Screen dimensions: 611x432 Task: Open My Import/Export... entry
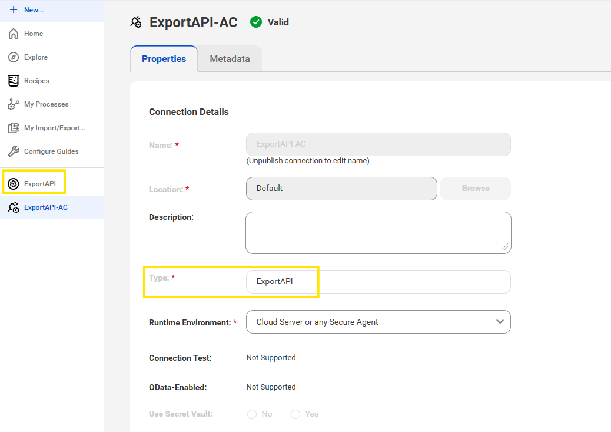click(x=52, y=128)
